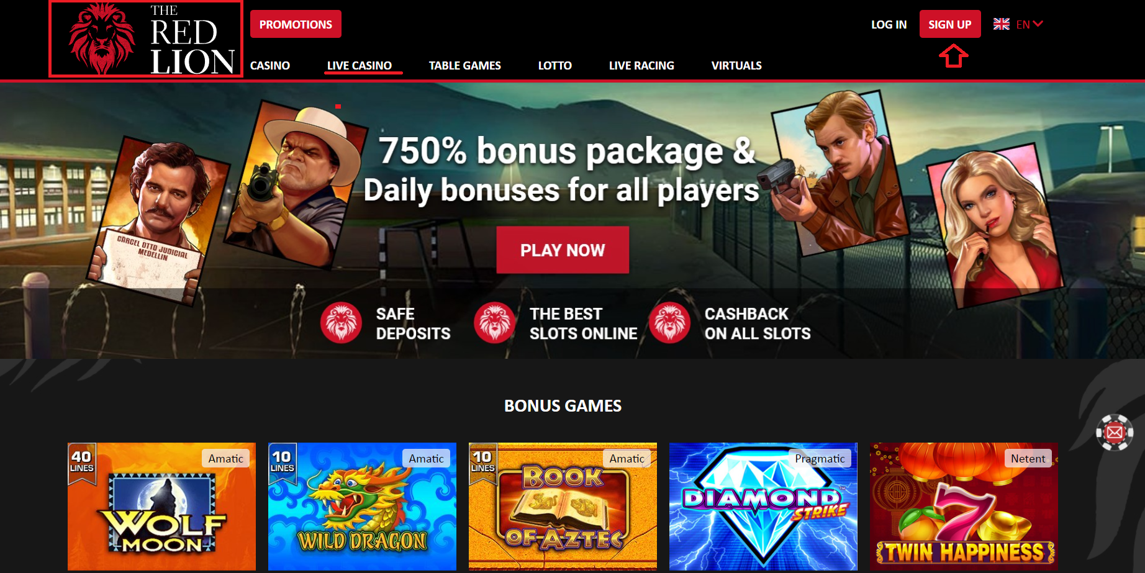Click the Best Slots Online lion badge
The image size is (1145, 573).
pyautogui.click(x=494, y=323)
